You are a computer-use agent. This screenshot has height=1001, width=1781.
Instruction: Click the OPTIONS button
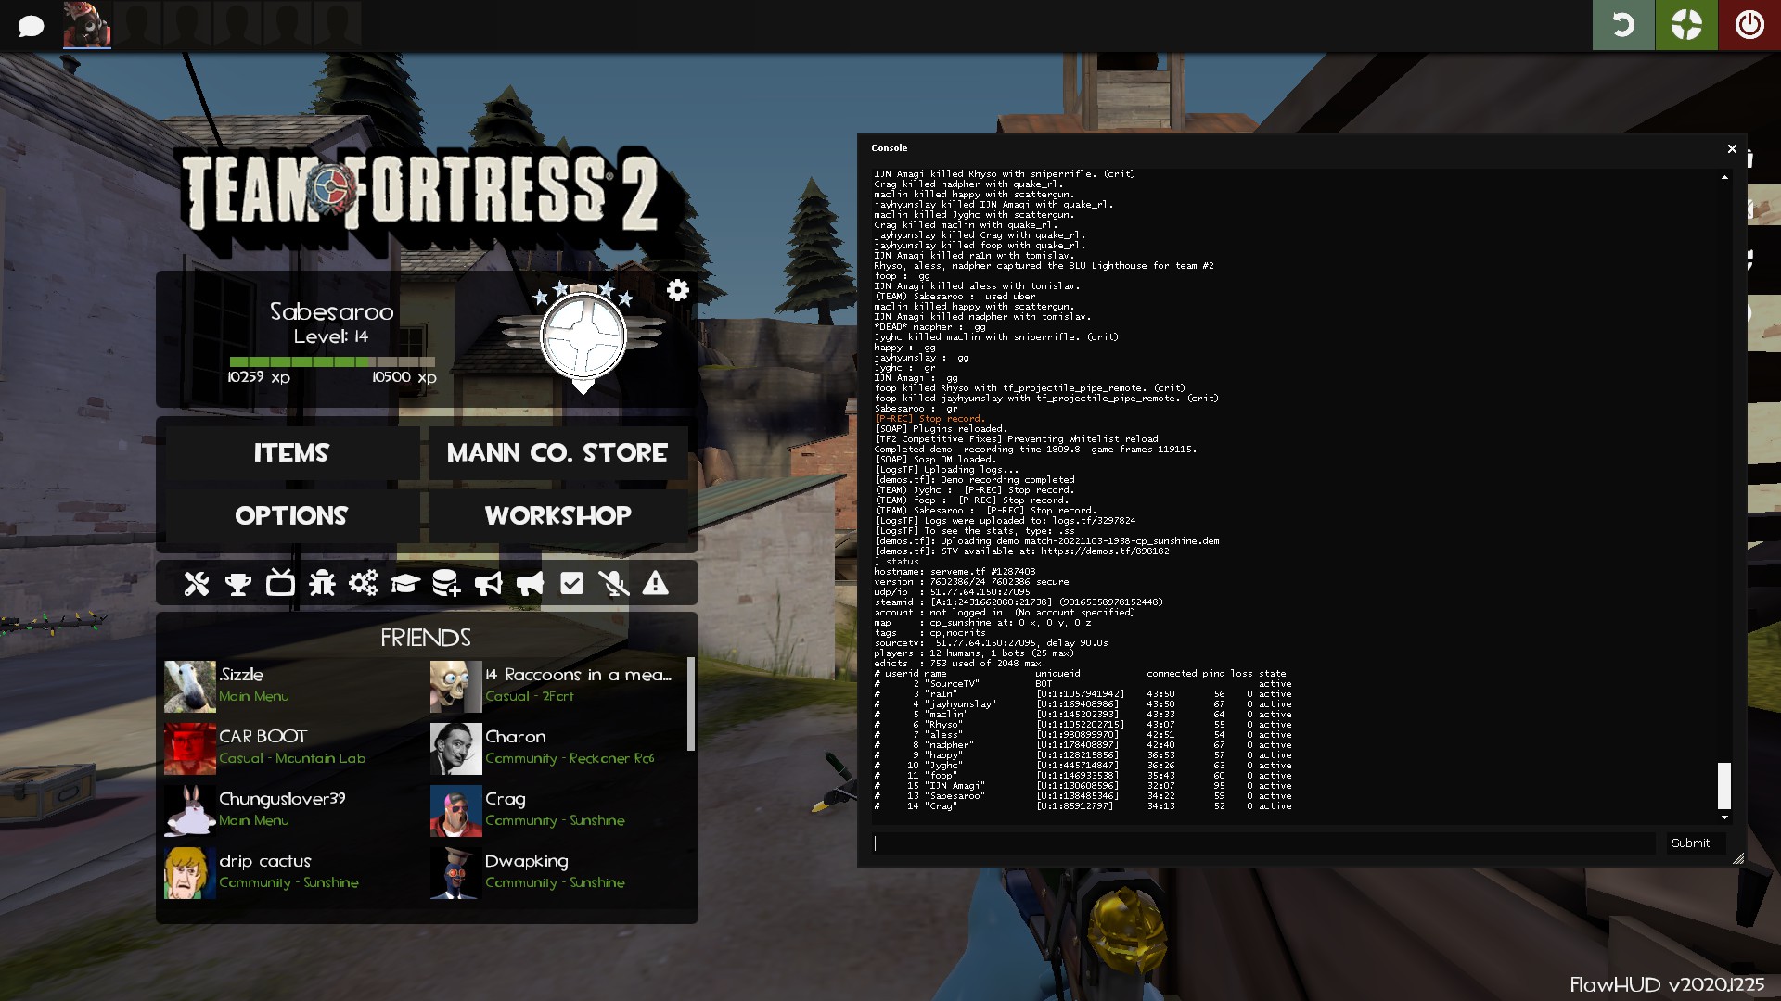(291, 515)
